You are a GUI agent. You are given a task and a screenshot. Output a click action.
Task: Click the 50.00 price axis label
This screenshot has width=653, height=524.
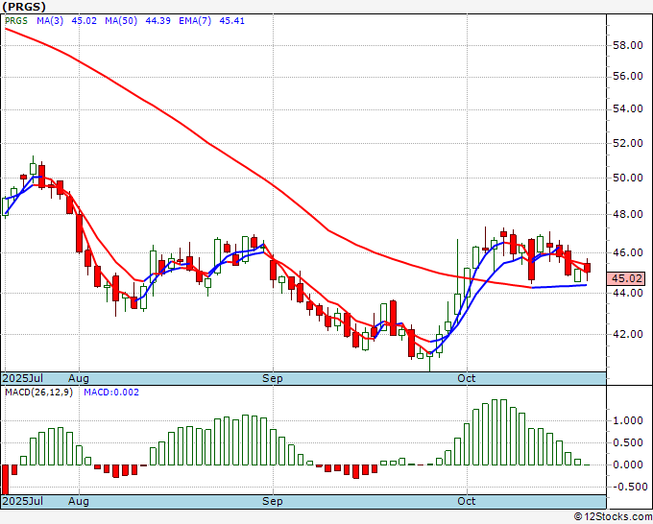(627, 178)
